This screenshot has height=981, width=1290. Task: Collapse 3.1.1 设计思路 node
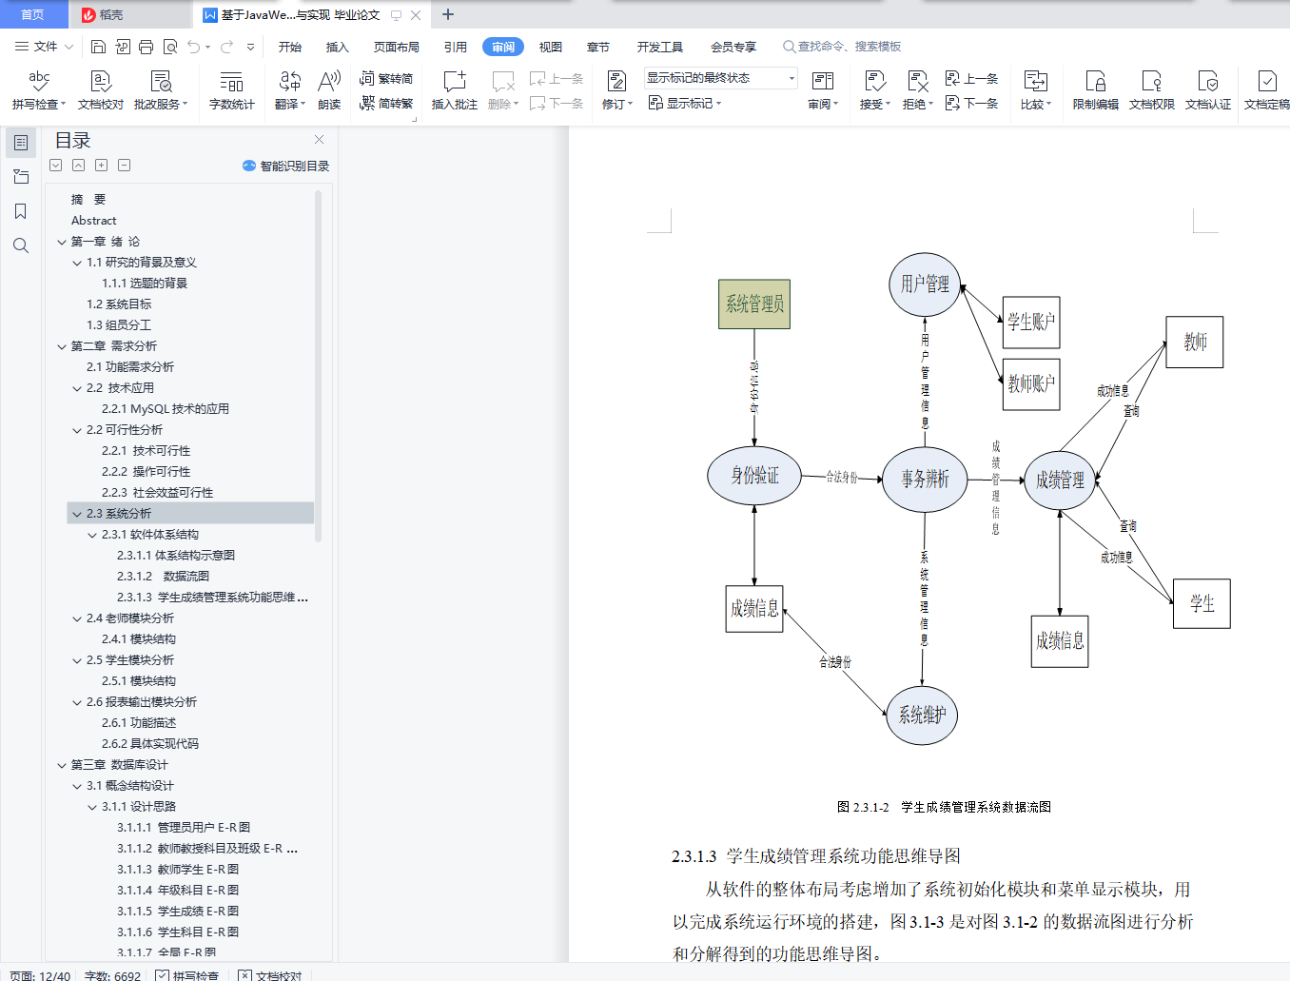coord(92,807)
